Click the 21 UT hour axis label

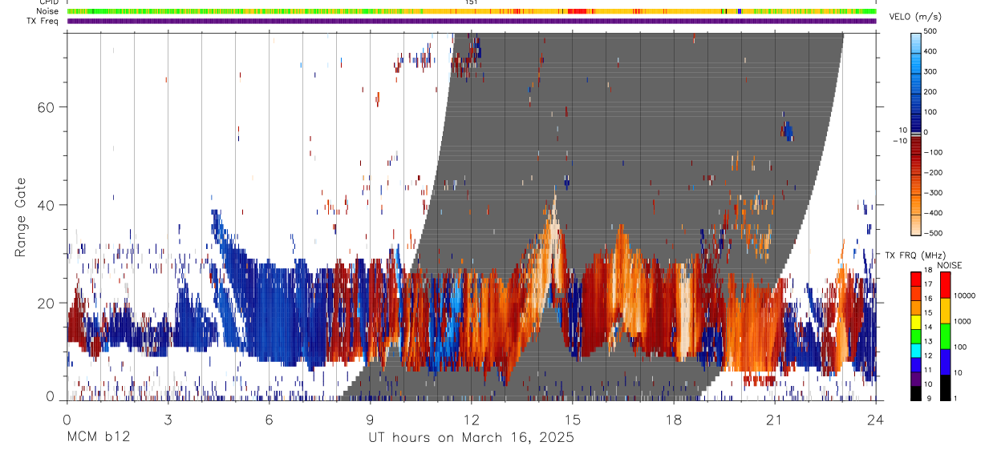click(775, 419)
